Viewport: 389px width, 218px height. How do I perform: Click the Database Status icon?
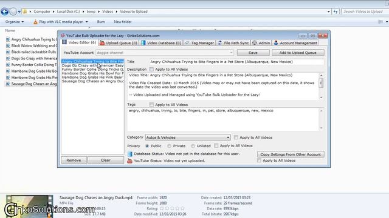129,154
